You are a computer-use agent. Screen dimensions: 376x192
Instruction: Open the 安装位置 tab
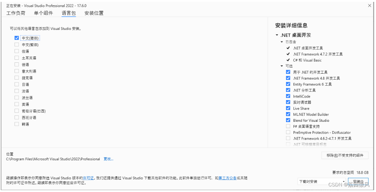pos(94,13)
